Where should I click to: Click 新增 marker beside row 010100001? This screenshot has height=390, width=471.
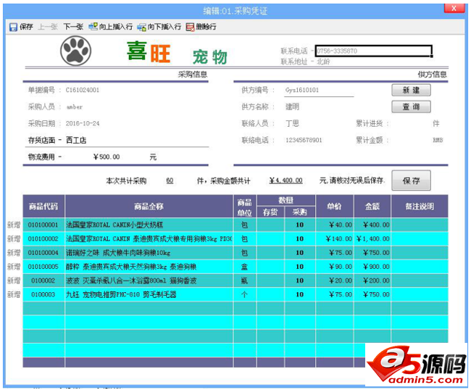pos(14,225)
